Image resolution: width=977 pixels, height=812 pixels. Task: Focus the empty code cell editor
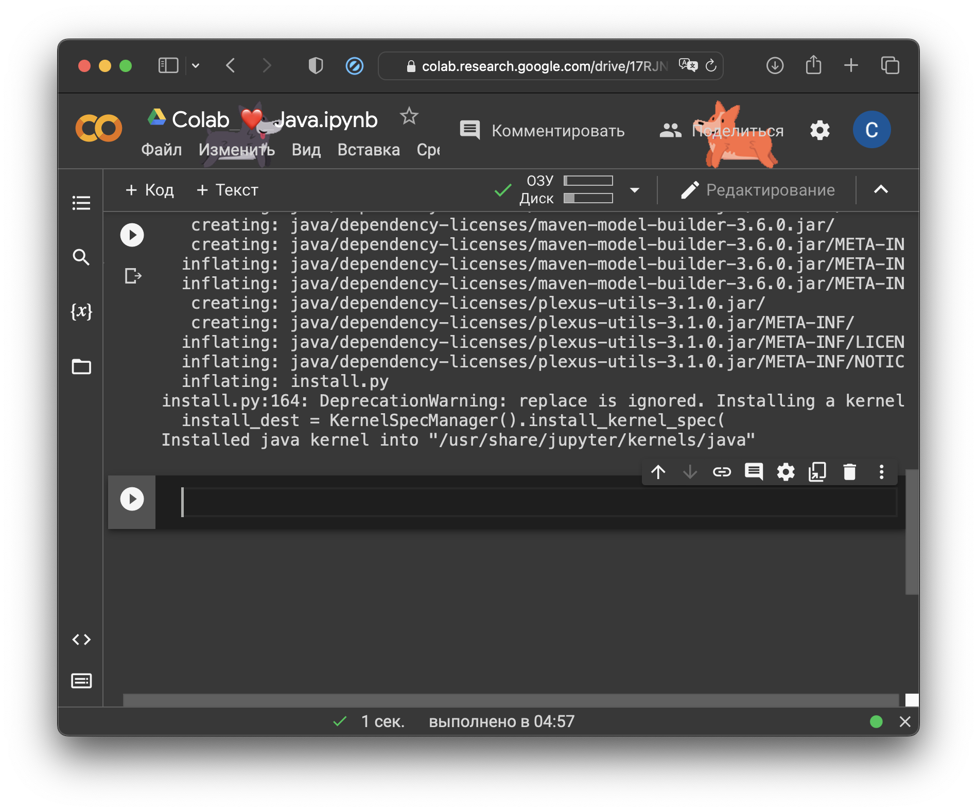point(539,502)
